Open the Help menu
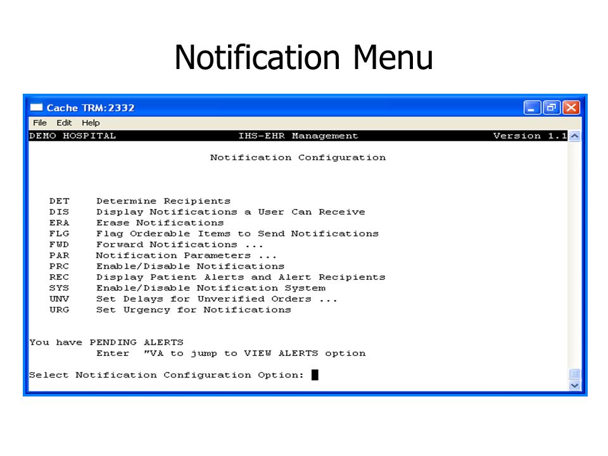 91,123
